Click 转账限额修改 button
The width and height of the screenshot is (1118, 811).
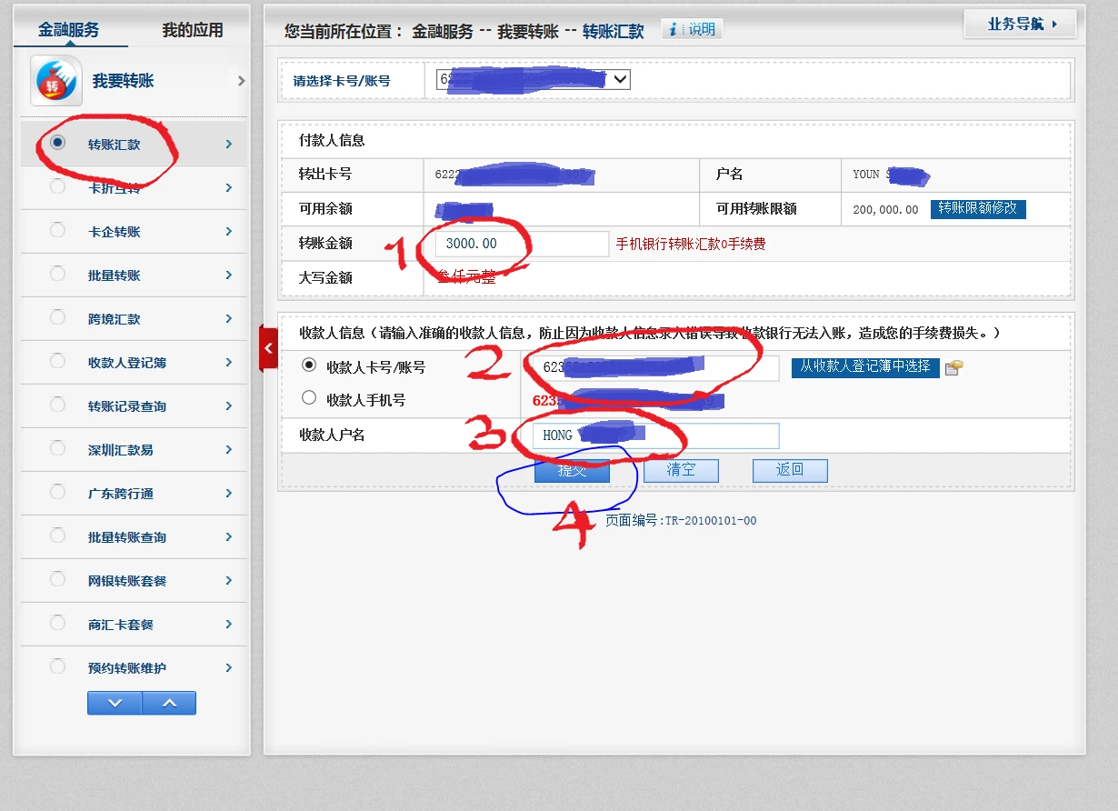pos(978,208)
